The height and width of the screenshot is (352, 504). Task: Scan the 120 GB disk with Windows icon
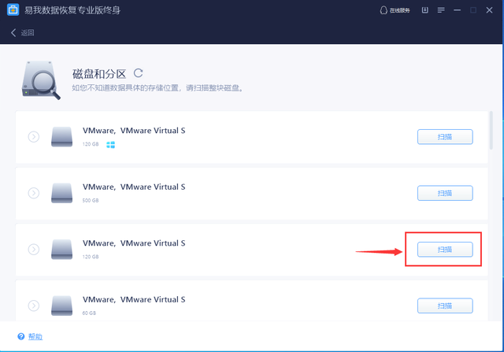pos(445,137)
